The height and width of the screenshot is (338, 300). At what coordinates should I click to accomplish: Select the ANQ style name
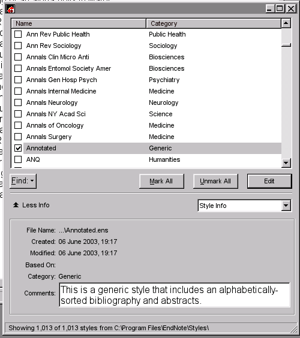[33, 159]
